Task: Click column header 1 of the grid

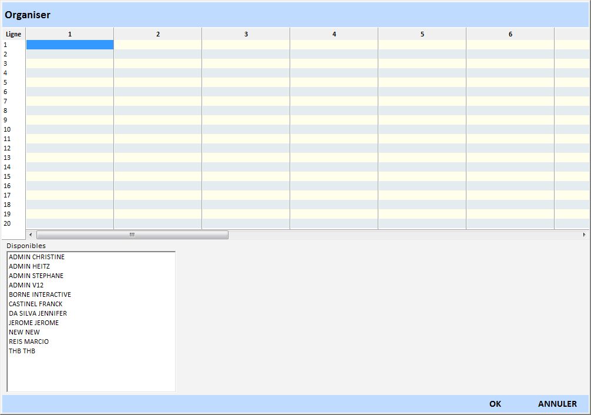Action: click(69, 34)
